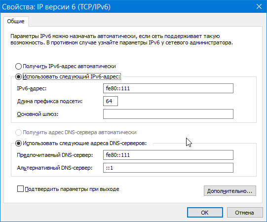This screenshot has width=267, height=222.
Task: Cancel changes with the Отмена button
Action: coord(245,213)
